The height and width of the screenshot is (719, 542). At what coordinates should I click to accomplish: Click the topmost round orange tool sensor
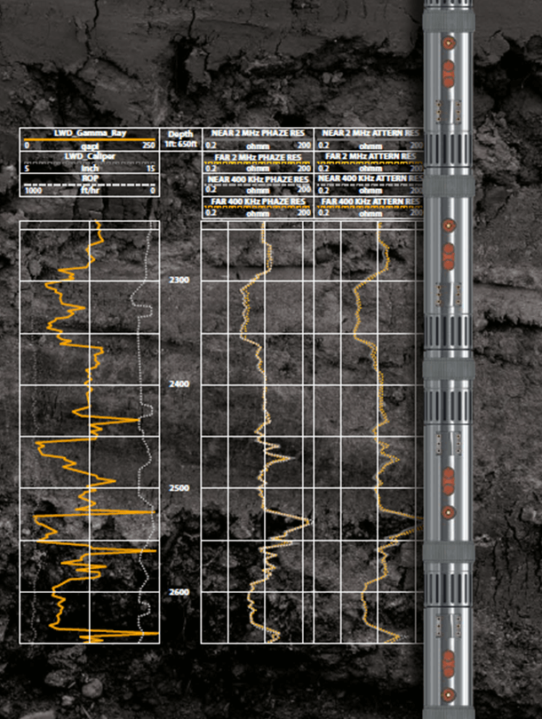pyautogui.click(x=450, y=42)
